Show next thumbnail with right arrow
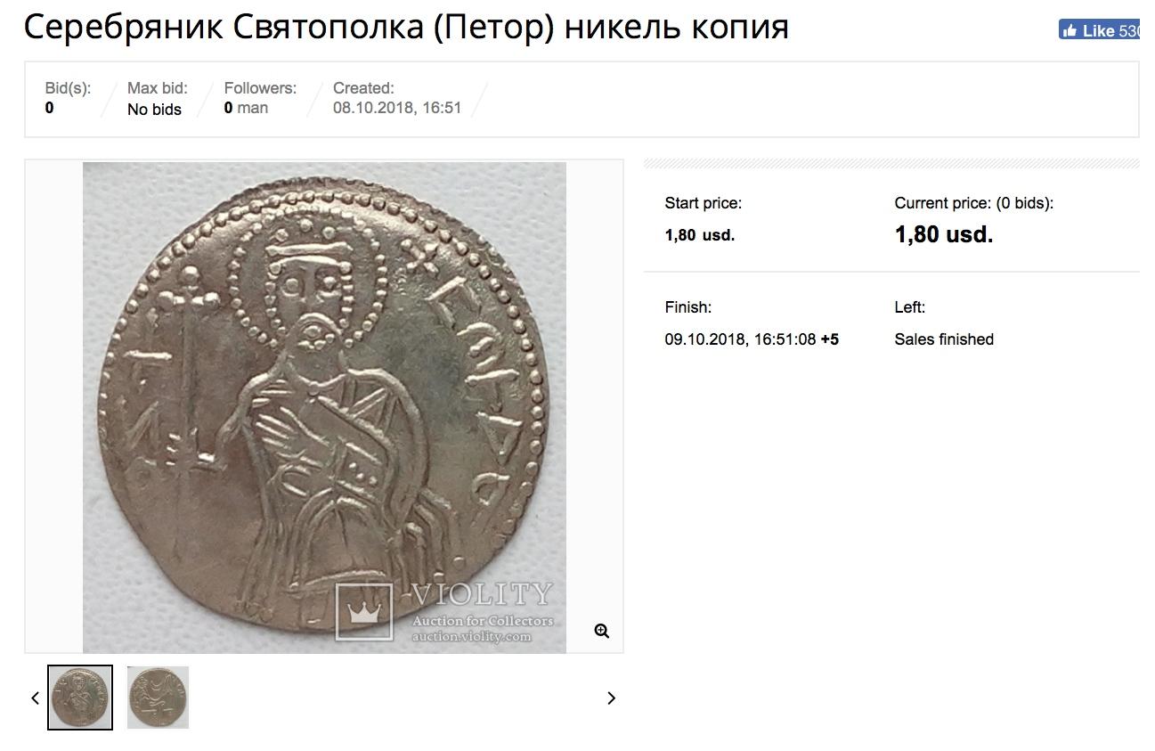Image resolution: width=1155 pixels, height=751 pixels. 611,698
